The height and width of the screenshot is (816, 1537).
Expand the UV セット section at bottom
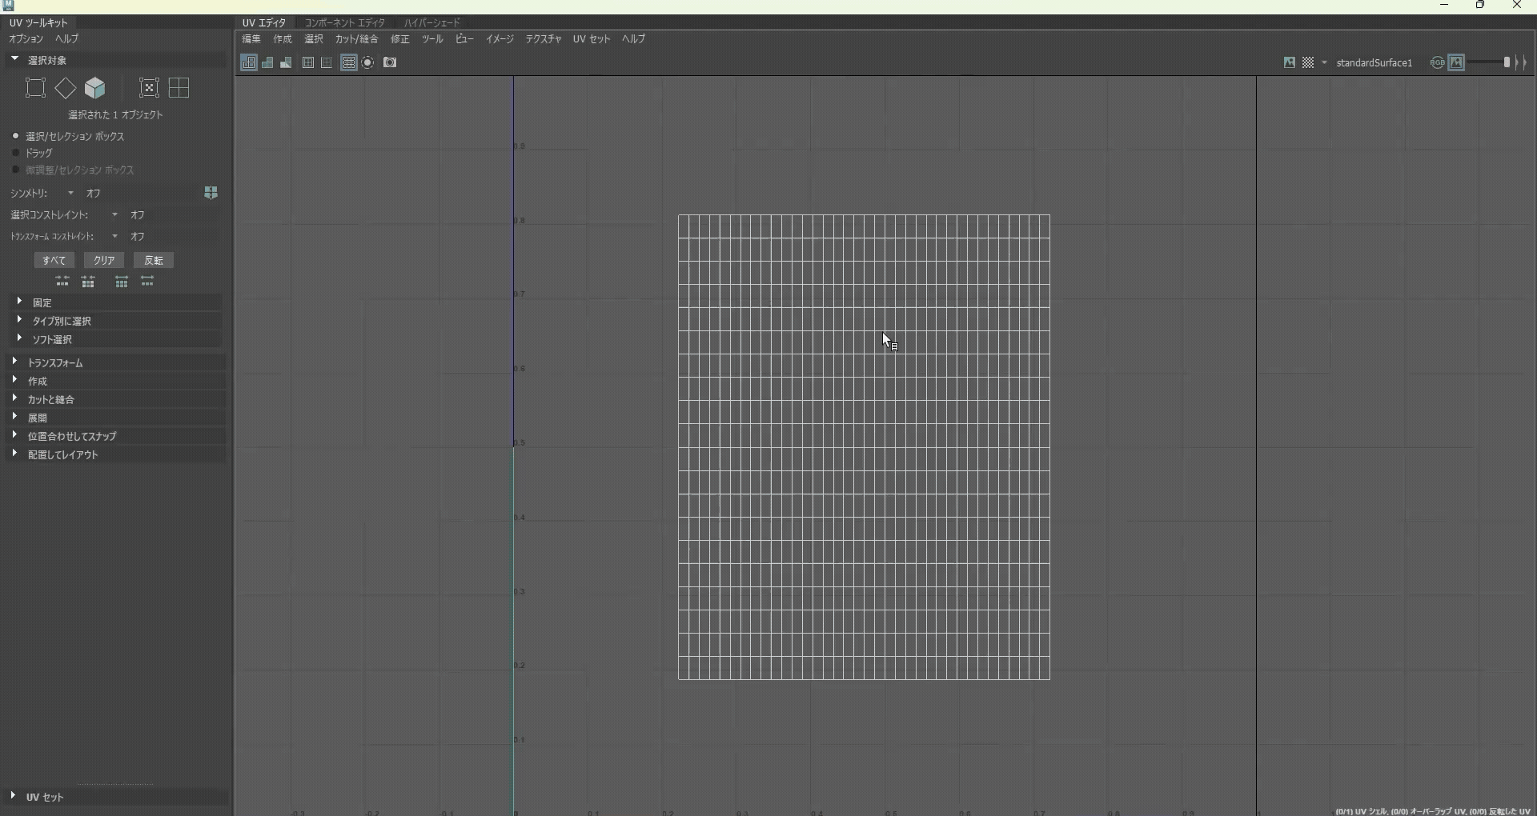(x=116, y=797)
